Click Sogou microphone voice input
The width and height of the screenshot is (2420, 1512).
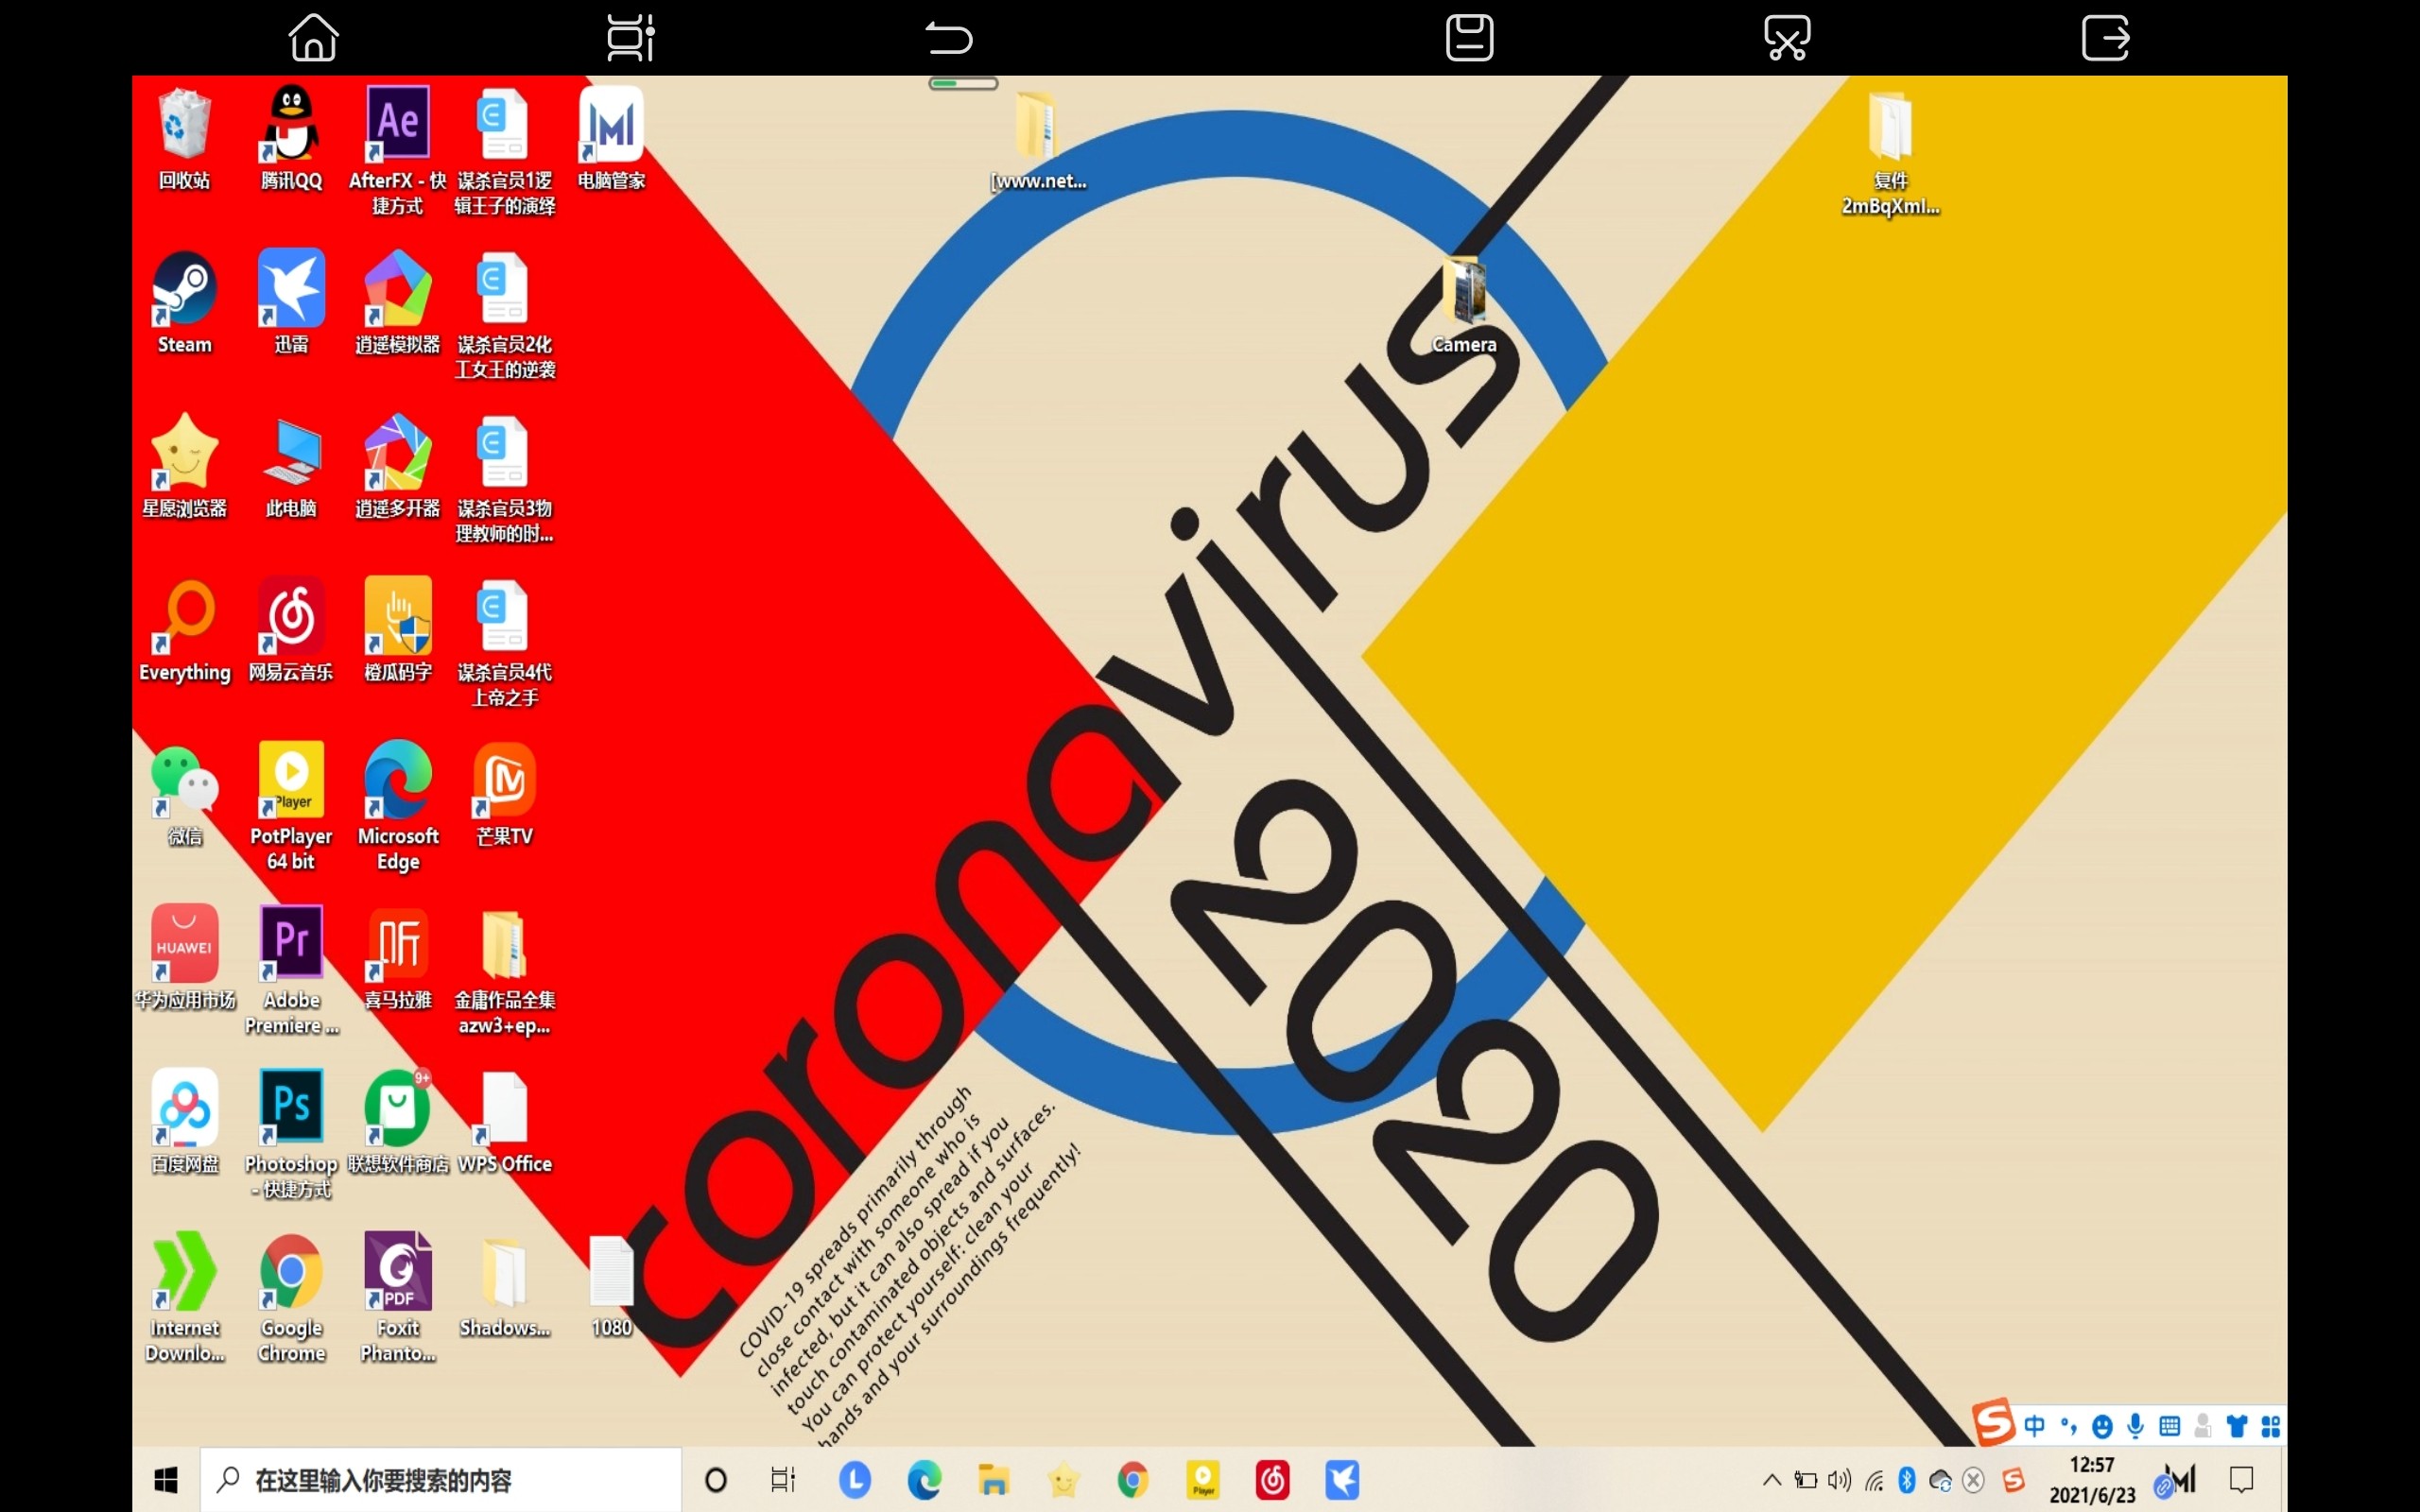[2135, 1425]
